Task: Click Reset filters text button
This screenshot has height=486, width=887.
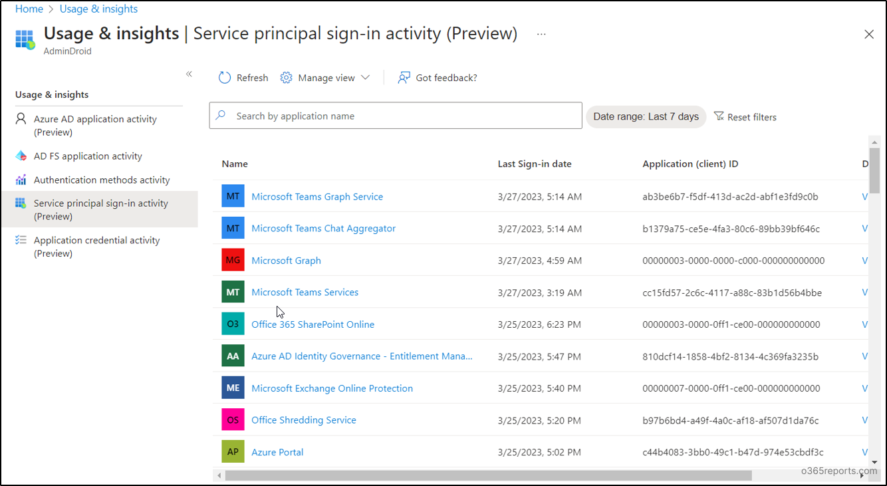Action: pyautogui.click(x=751, y=117)
